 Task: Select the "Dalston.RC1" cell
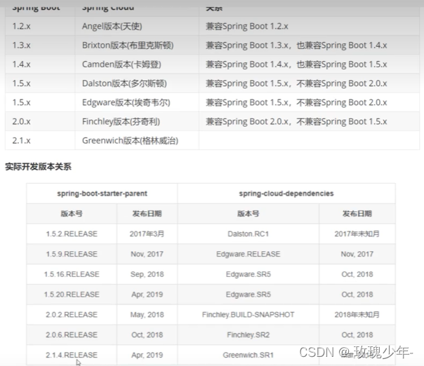tap(248, 234)
